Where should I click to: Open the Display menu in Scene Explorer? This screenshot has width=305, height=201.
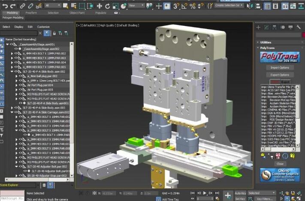[19, 27]
